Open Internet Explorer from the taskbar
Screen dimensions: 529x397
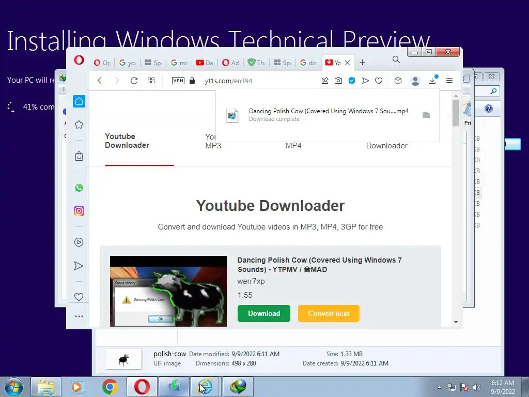click(205, 387)
